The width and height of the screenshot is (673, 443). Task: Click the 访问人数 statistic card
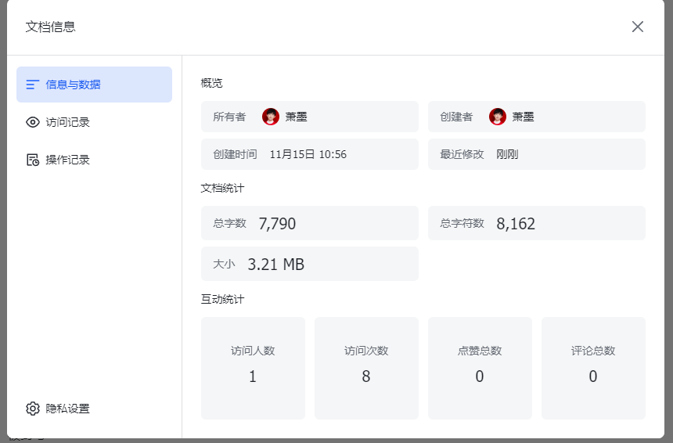[x=253, y=368]
